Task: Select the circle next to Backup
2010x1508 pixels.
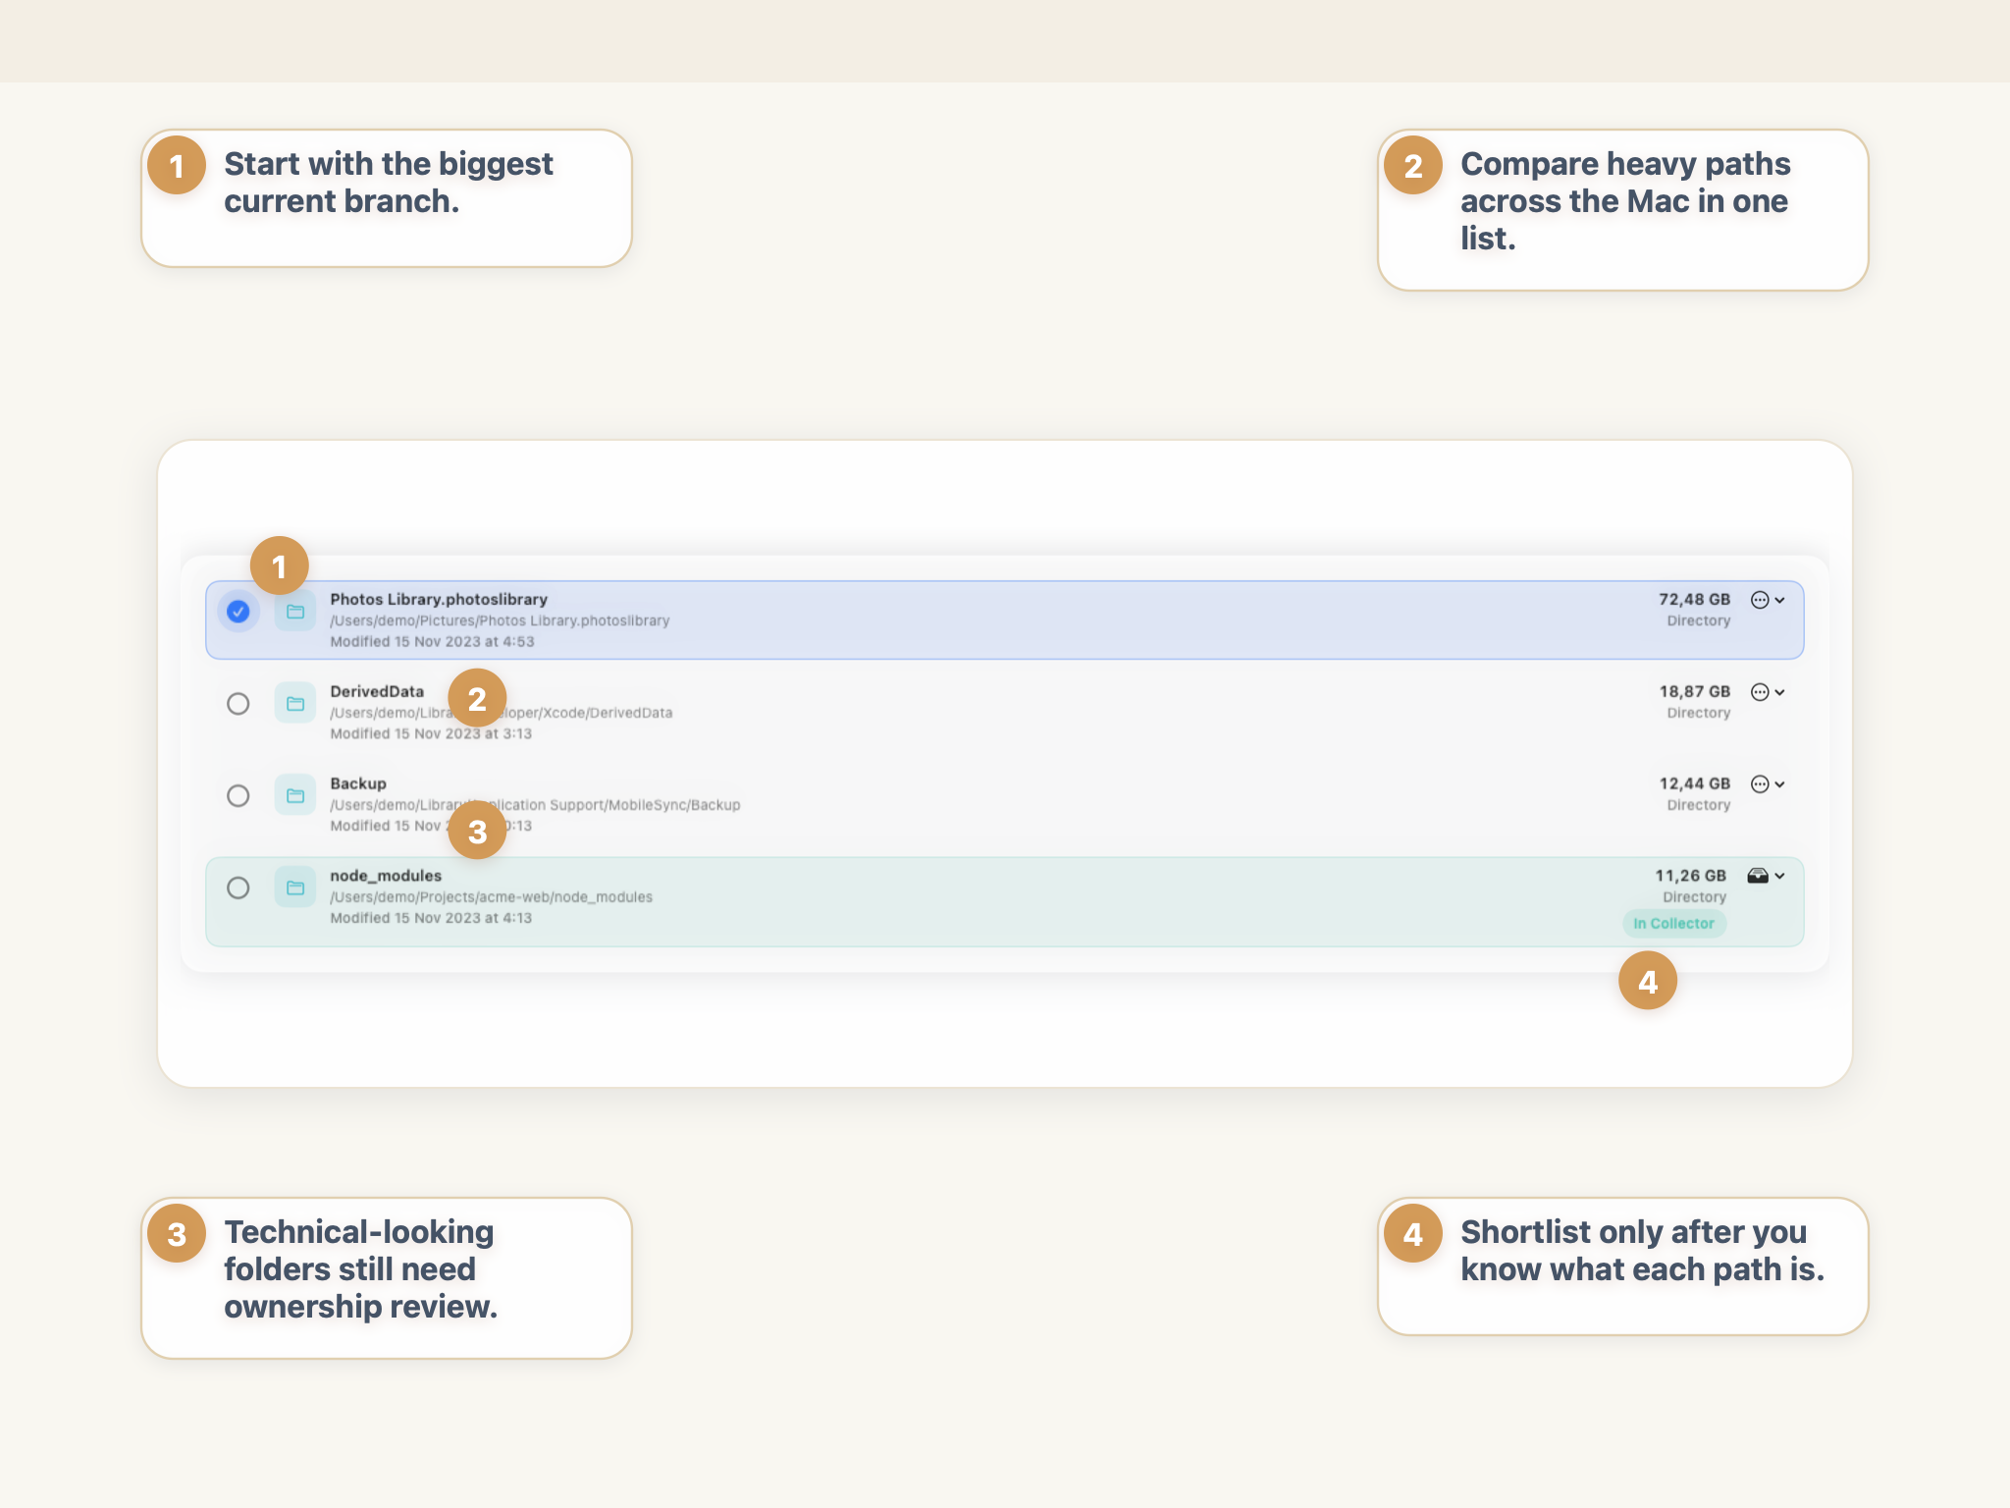Action: (238, 795)
